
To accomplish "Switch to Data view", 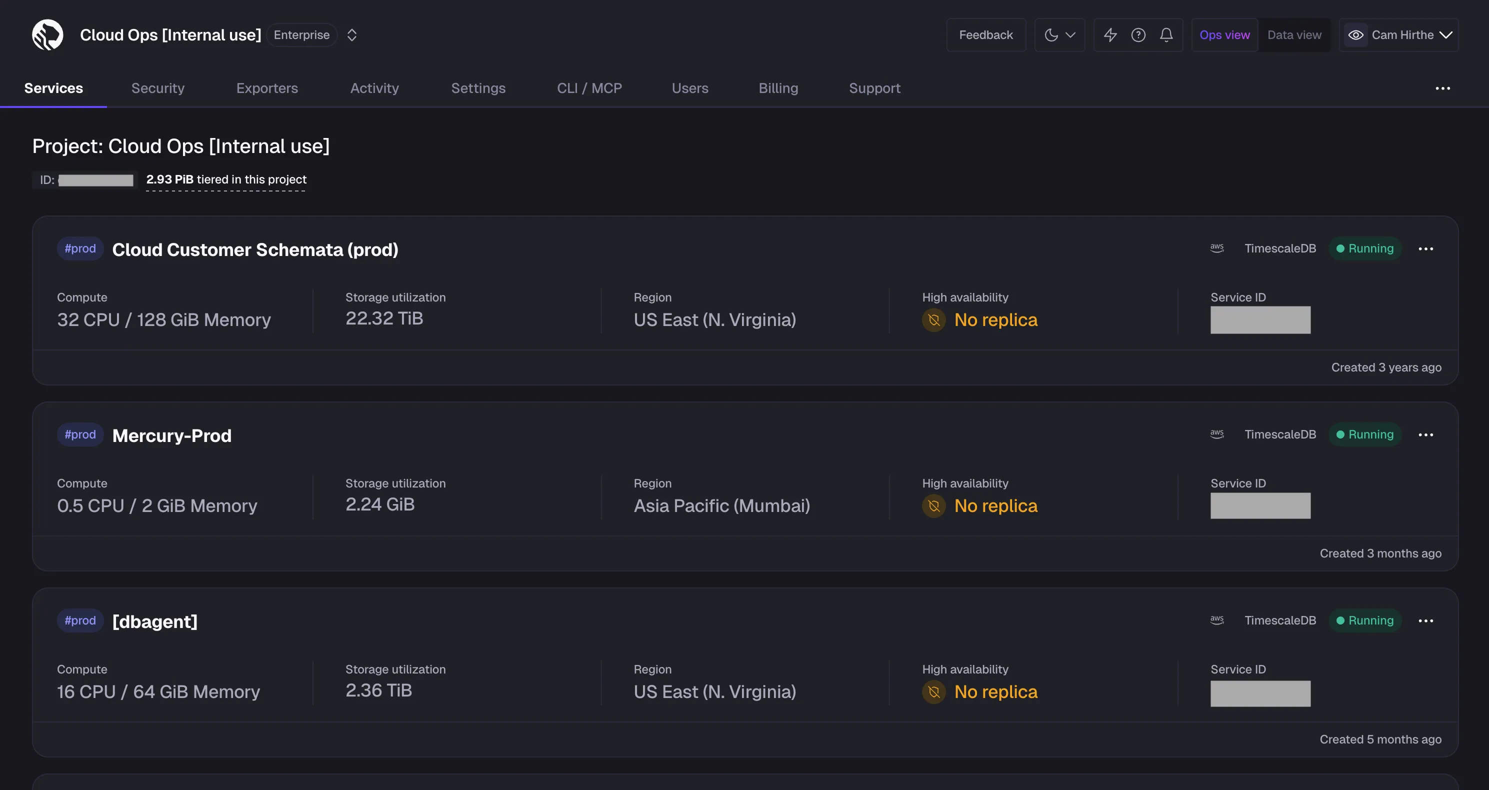I will coord(1294,34).
